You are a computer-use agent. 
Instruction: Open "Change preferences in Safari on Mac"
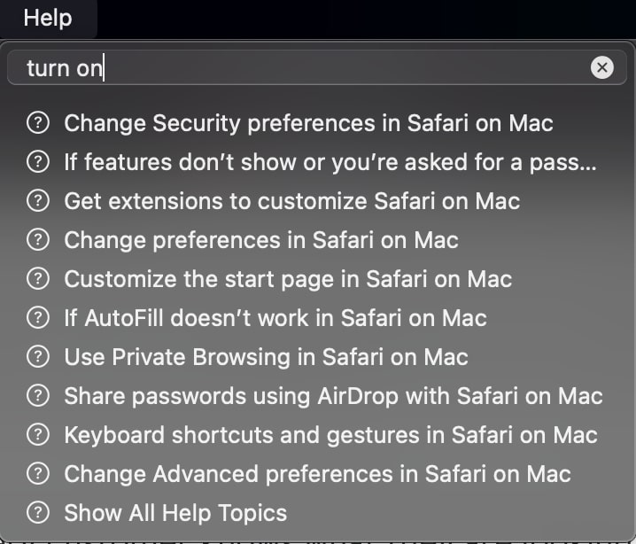click(x=261, y=240)
